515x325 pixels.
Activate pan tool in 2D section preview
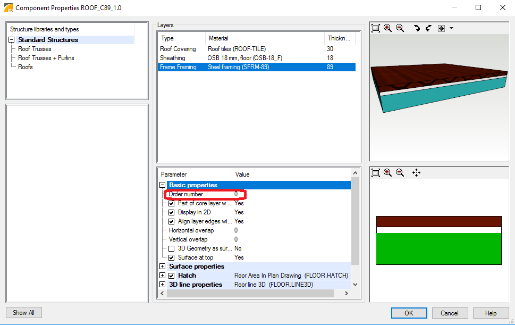pyautogui.click(x=416, y=173)
